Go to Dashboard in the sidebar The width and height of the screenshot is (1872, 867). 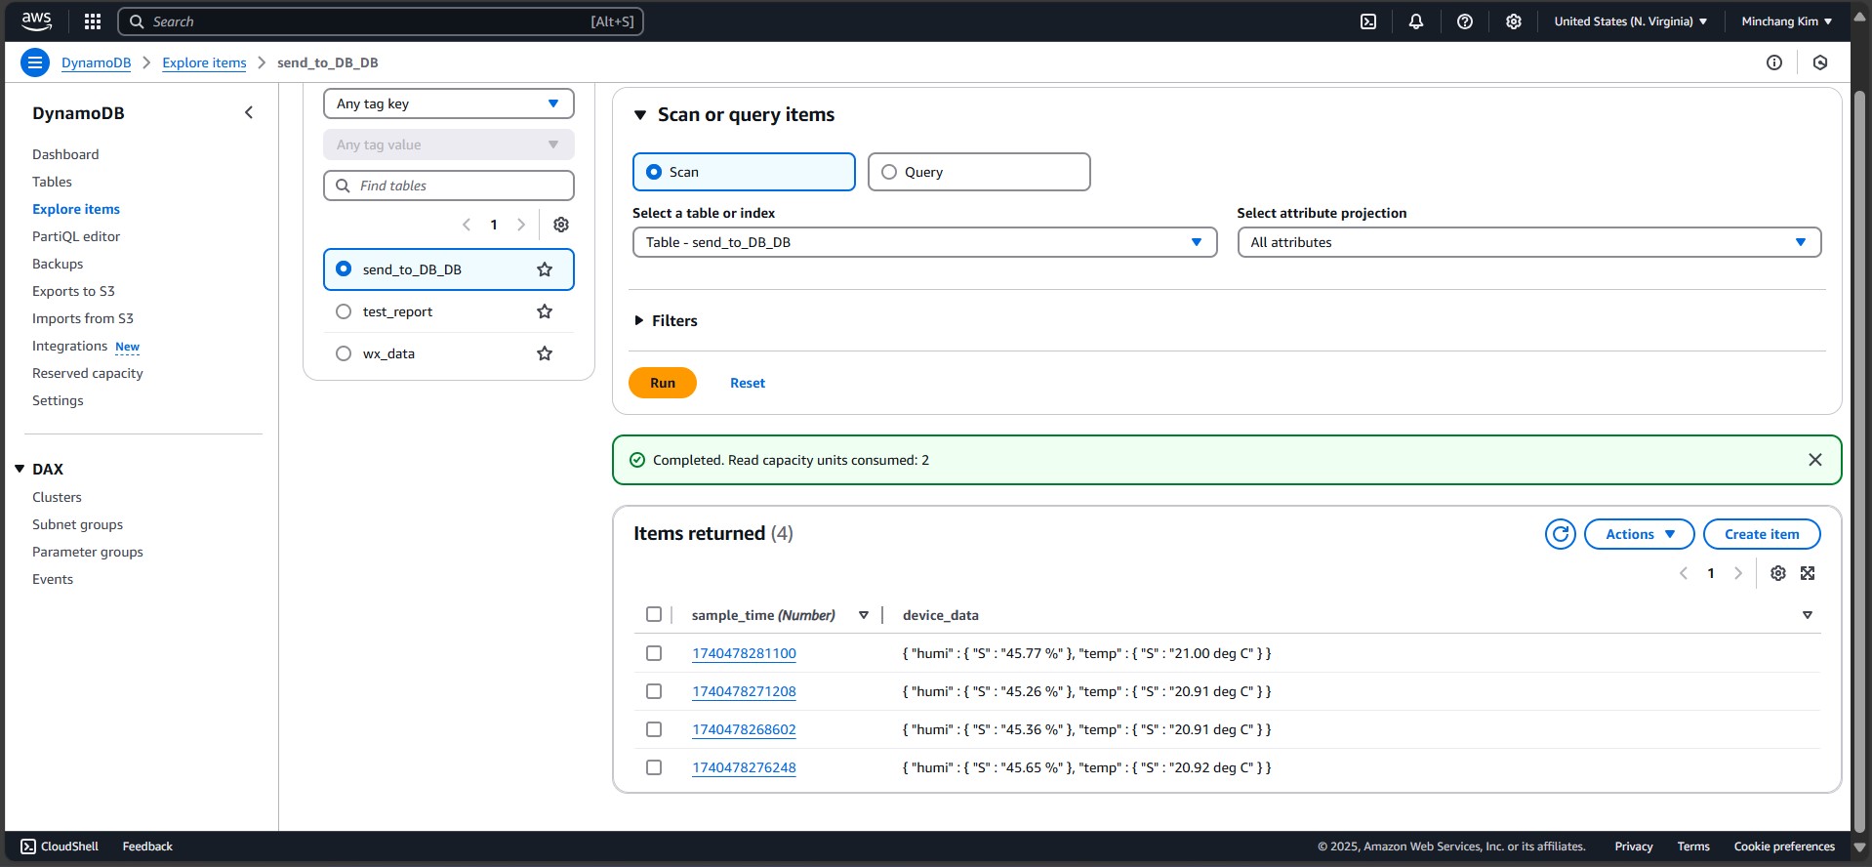65,154
